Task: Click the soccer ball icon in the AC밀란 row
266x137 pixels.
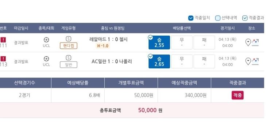Action: coord(46,59)
